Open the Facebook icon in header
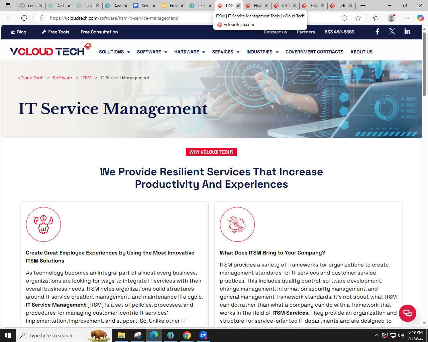This screenshot has height=342, width=428. pyautogui.click(x=377, y=32)
